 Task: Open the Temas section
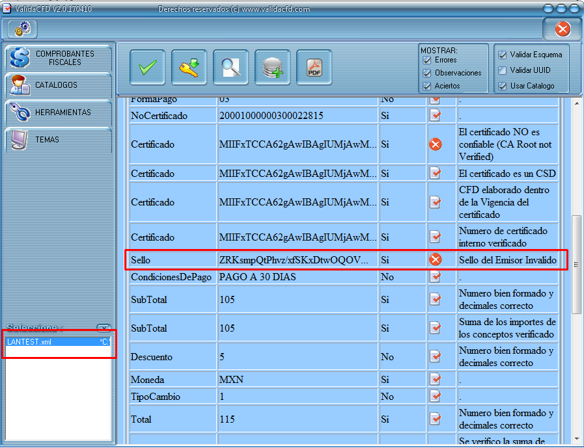(x=59, y=140)
